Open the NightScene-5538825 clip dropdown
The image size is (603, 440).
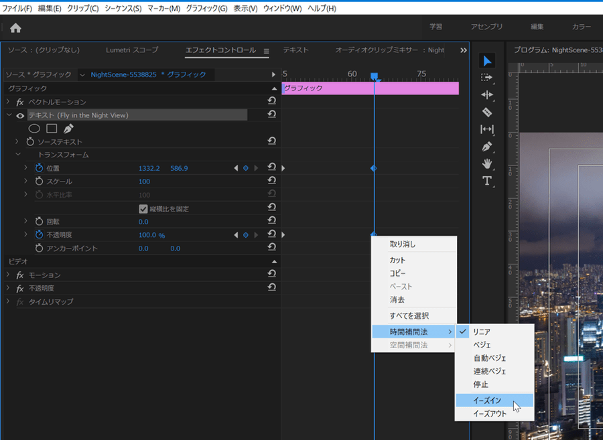tap(82, 75)
